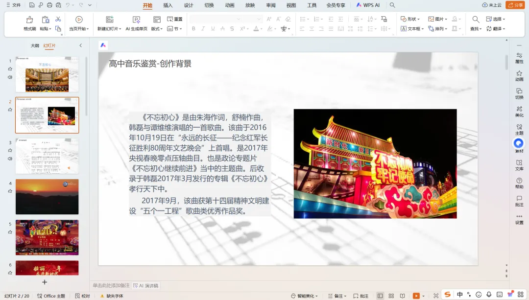Open the Animation (动画) side panel
This screenshot has height=300, width=529.
519,76
